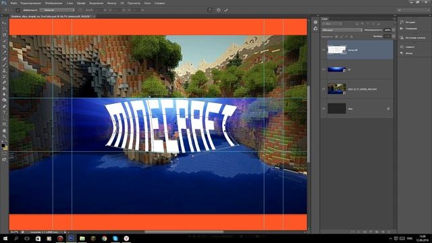Click the foreground color swatch
432x243 pixels.
pos(3,145)
